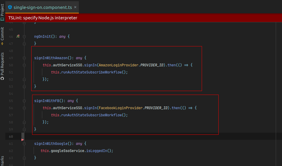The height and width of the screenshot is (166, 282).
Task: Click PROVIDER_ID on line 56
Action: 156,108
